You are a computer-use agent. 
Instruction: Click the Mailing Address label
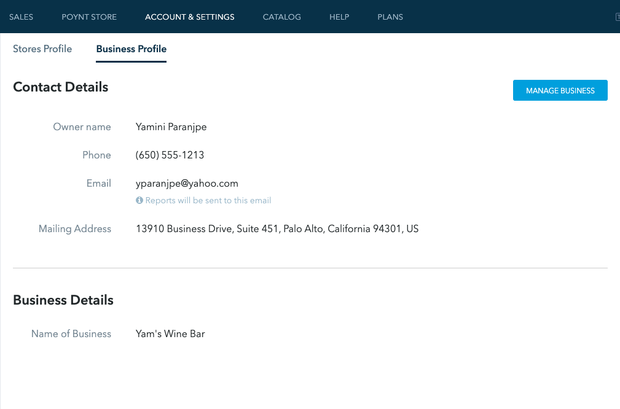[75, 229]
